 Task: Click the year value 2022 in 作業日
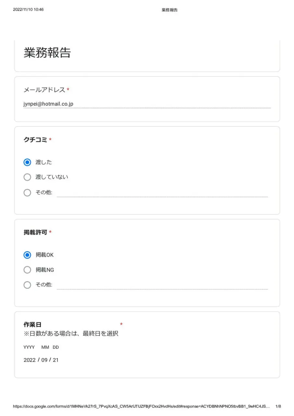point(30,360)
